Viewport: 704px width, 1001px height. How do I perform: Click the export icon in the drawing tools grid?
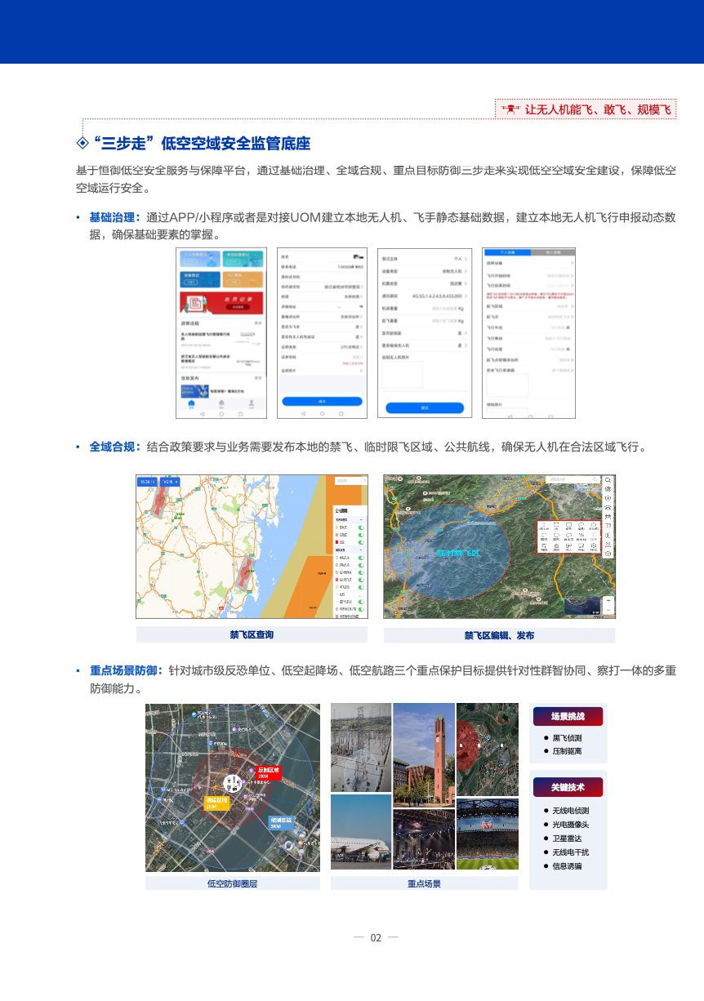coord(581,546)
